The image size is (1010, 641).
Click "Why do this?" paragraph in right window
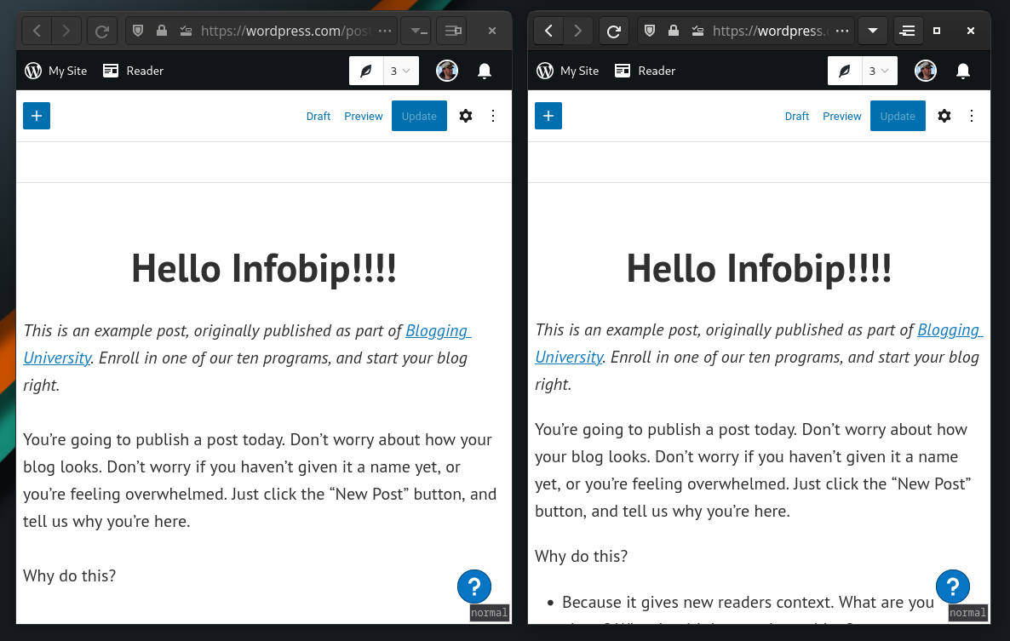pyautogui.click(x=581, y=556)
